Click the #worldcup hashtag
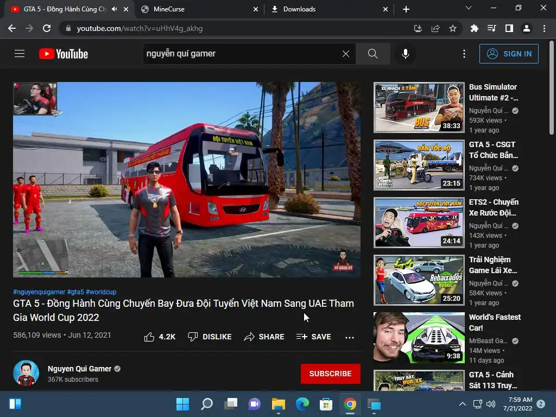Viewport: 556px width, 417px height. coord(101,292)
